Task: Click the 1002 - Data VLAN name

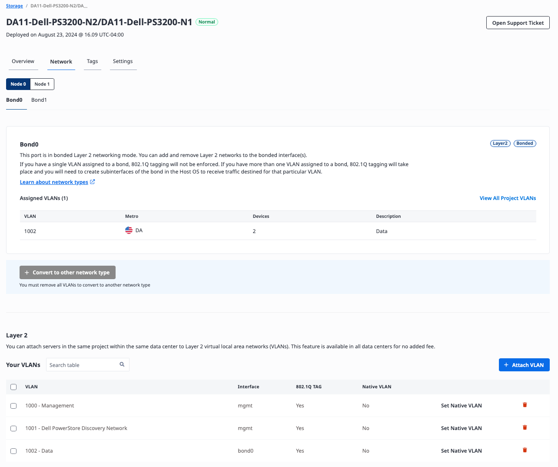Action: click(x=39, y=450)
